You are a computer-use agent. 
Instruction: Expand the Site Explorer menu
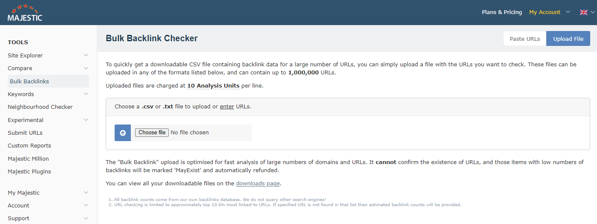(x=48, y=55)
